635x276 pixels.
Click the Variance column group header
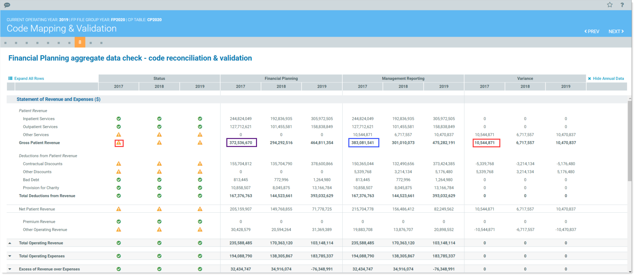point(525,78)
